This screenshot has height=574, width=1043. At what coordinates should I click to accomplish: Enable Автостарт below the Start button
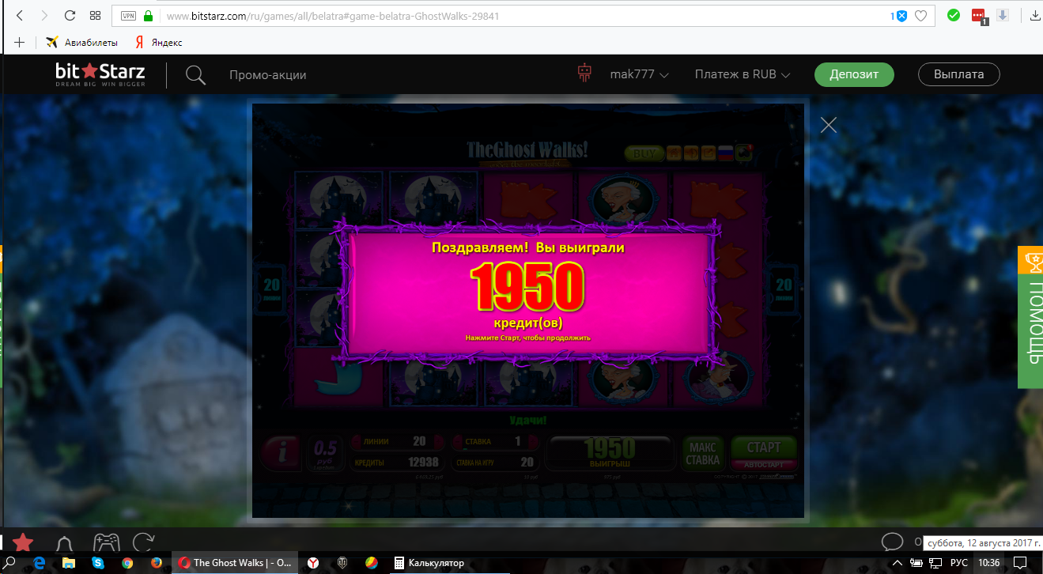(763, 465)
